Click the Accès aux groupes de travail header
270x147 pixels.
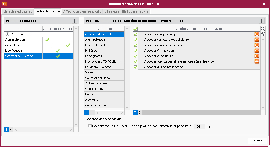[x=199, y=29]
